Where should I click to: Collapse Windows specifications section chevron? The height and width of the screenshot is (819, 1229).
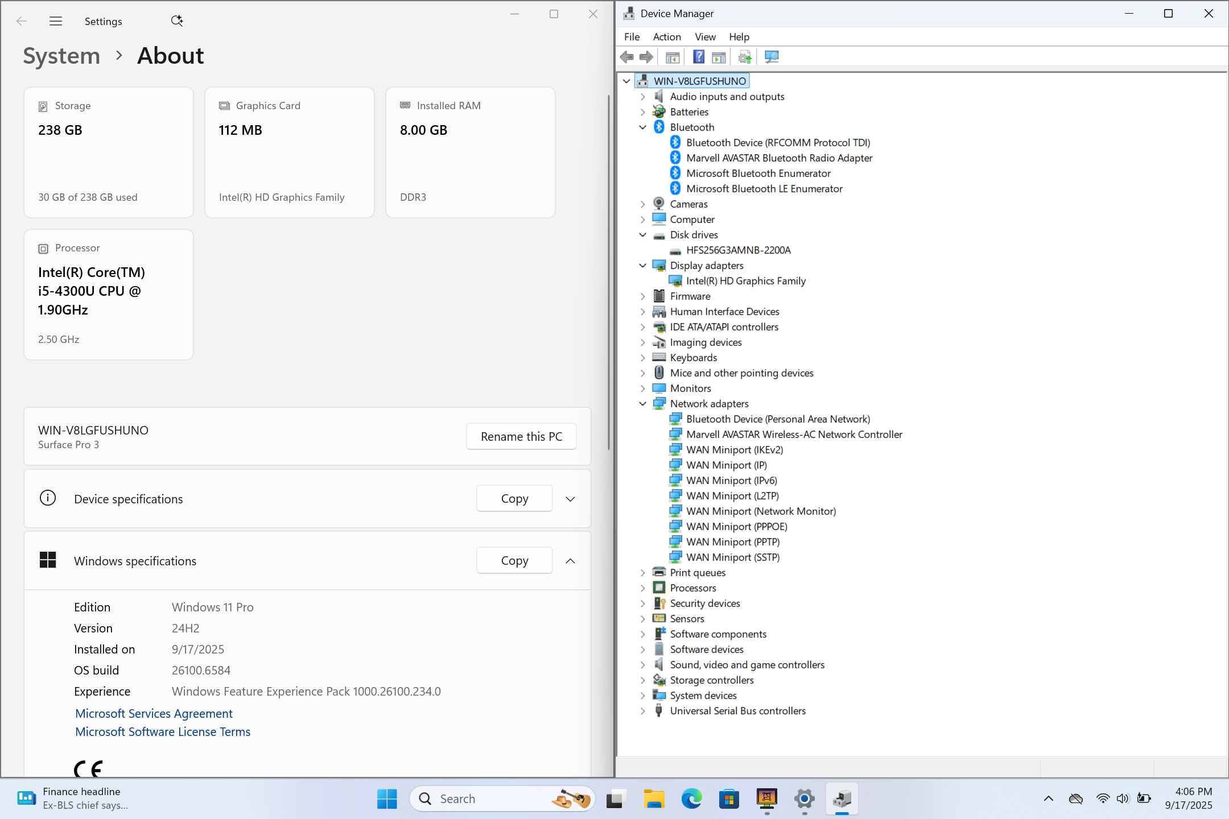(570, 561)
